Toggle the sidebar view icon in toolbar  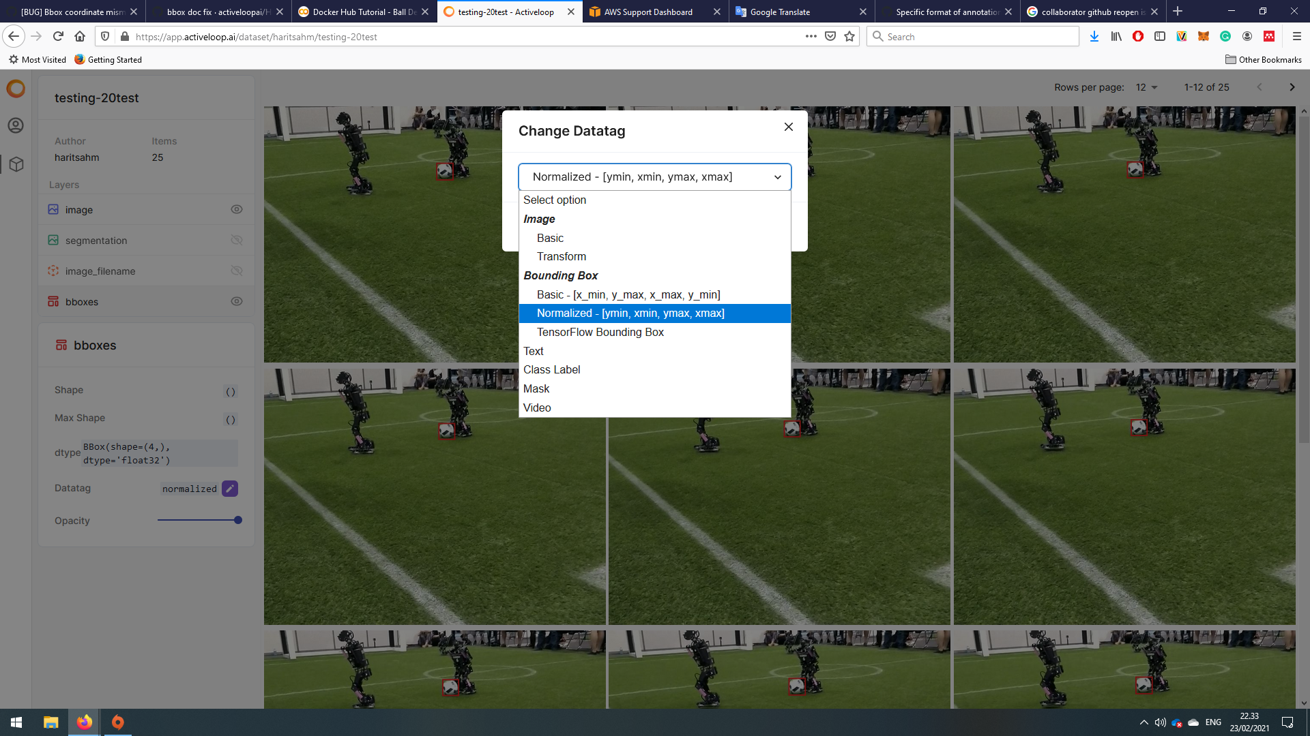[x=1160, y=36]
